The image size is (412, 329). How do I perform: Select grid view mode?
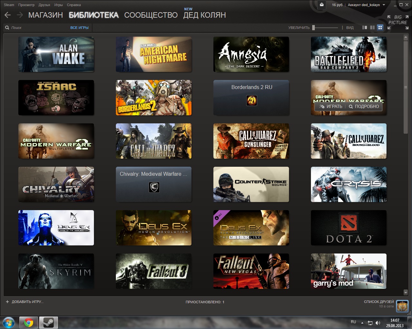(380, 28)
